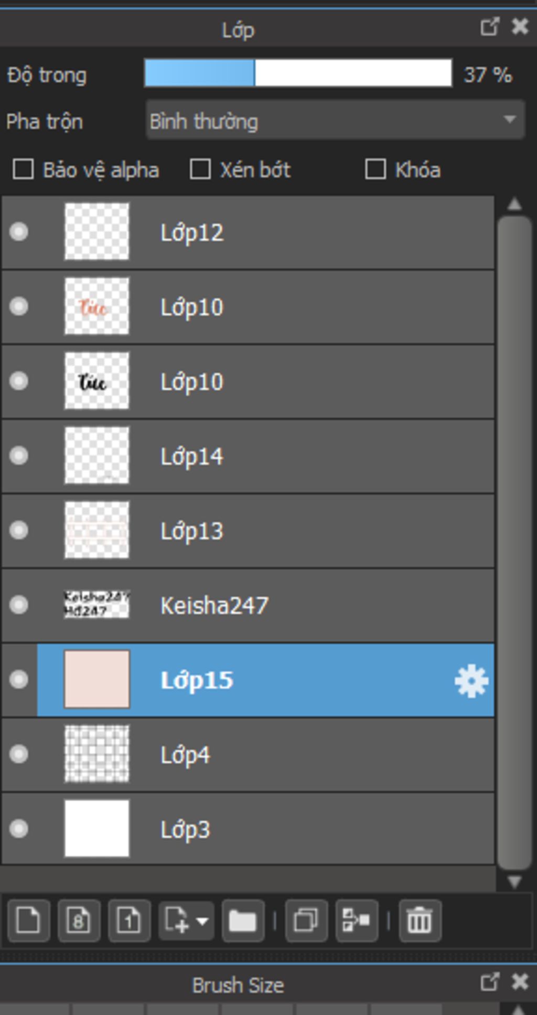Check the Khóa lock checkbox

click(x=375, y=170)
